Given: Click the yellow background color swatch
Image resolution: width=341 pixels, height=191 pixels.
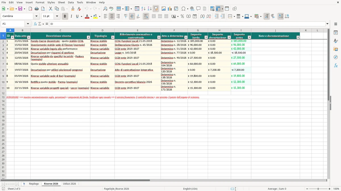Looking at the screenshot, I should tap(95, 16).
